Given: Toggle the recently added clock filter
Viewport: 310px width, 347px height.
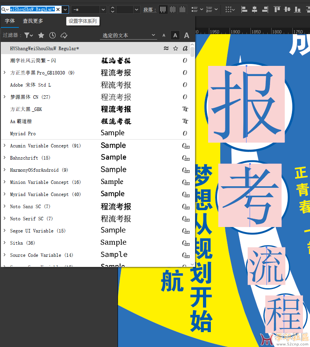Looking at the screenshot, I should [x=53, y=35].
